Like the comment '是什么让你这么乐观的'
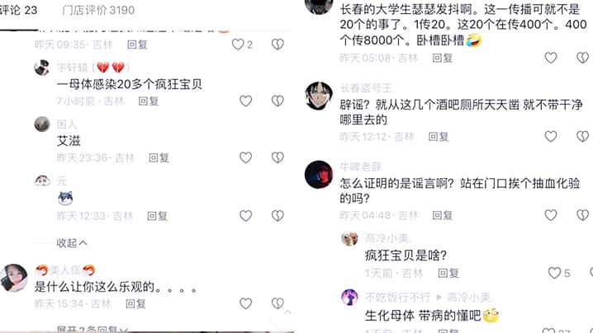This screenshot has height=333, width=593. (245, 303)
